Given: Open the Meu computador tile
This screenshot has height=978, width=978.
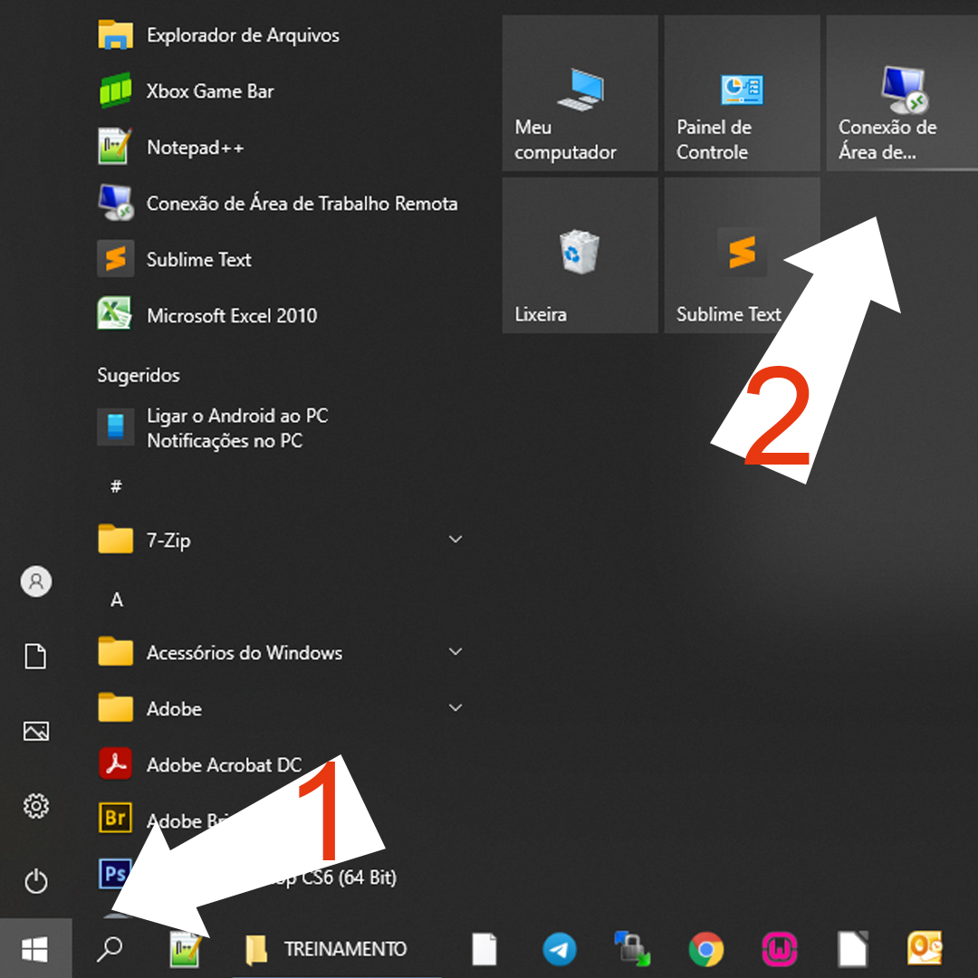Looking at the screenshot, I should [x=580, y=93].
